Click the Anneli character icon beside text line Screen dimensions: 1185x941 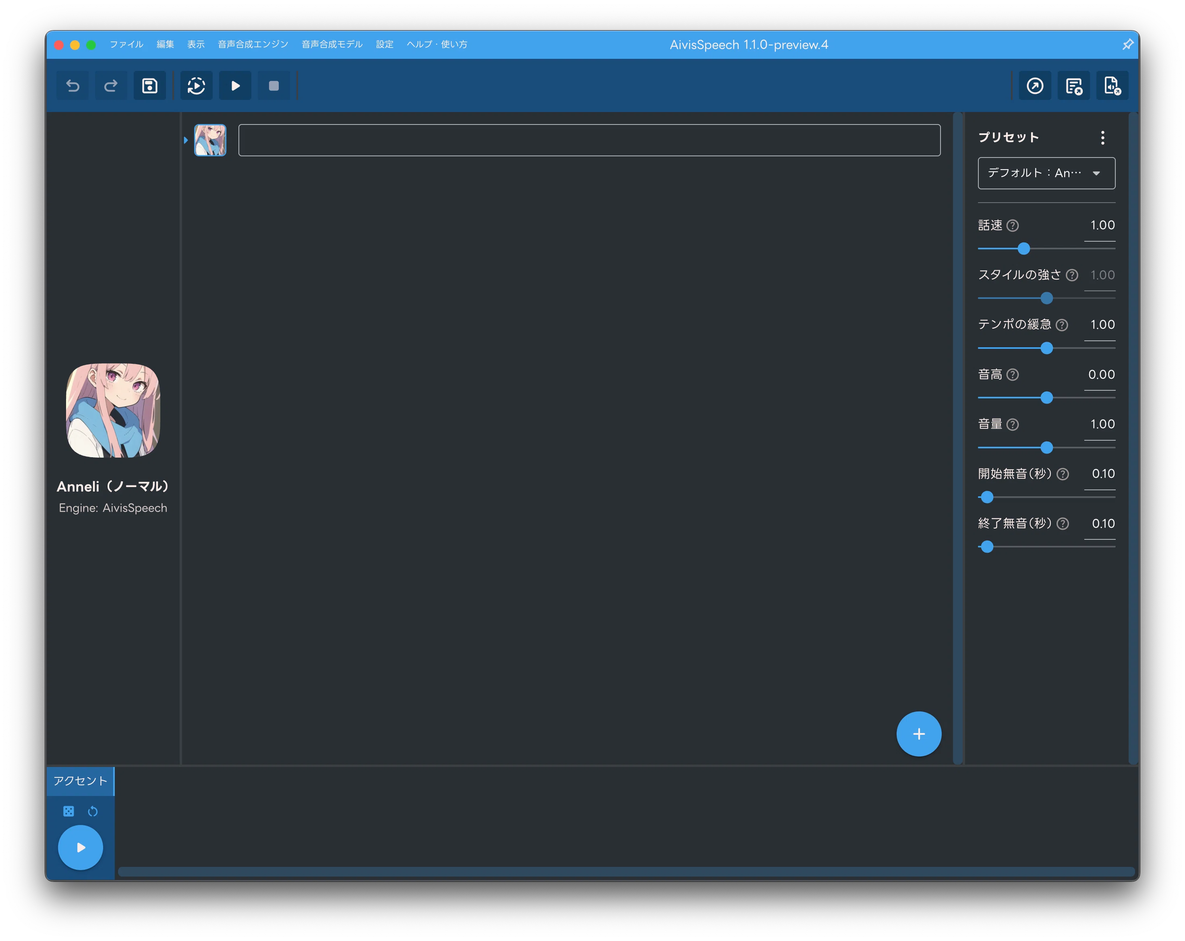tap(210, 140)
